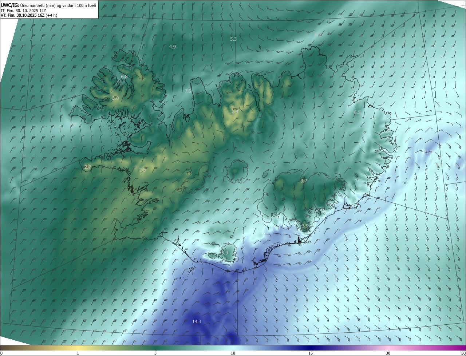The image size is (466, 356).
Task: Click the 2.4 value label on the map
Action: click(235, 111)
